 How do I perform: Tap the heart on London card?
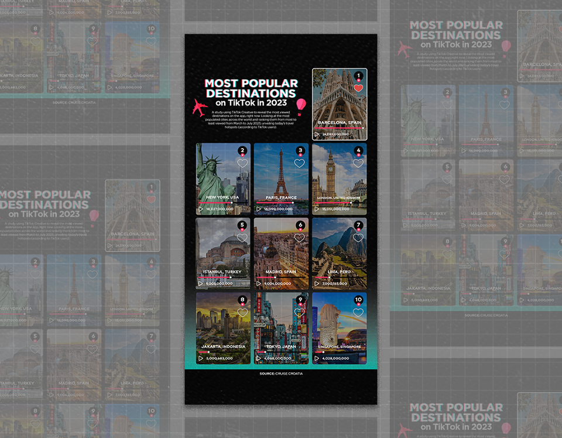[x=358, y=163]
